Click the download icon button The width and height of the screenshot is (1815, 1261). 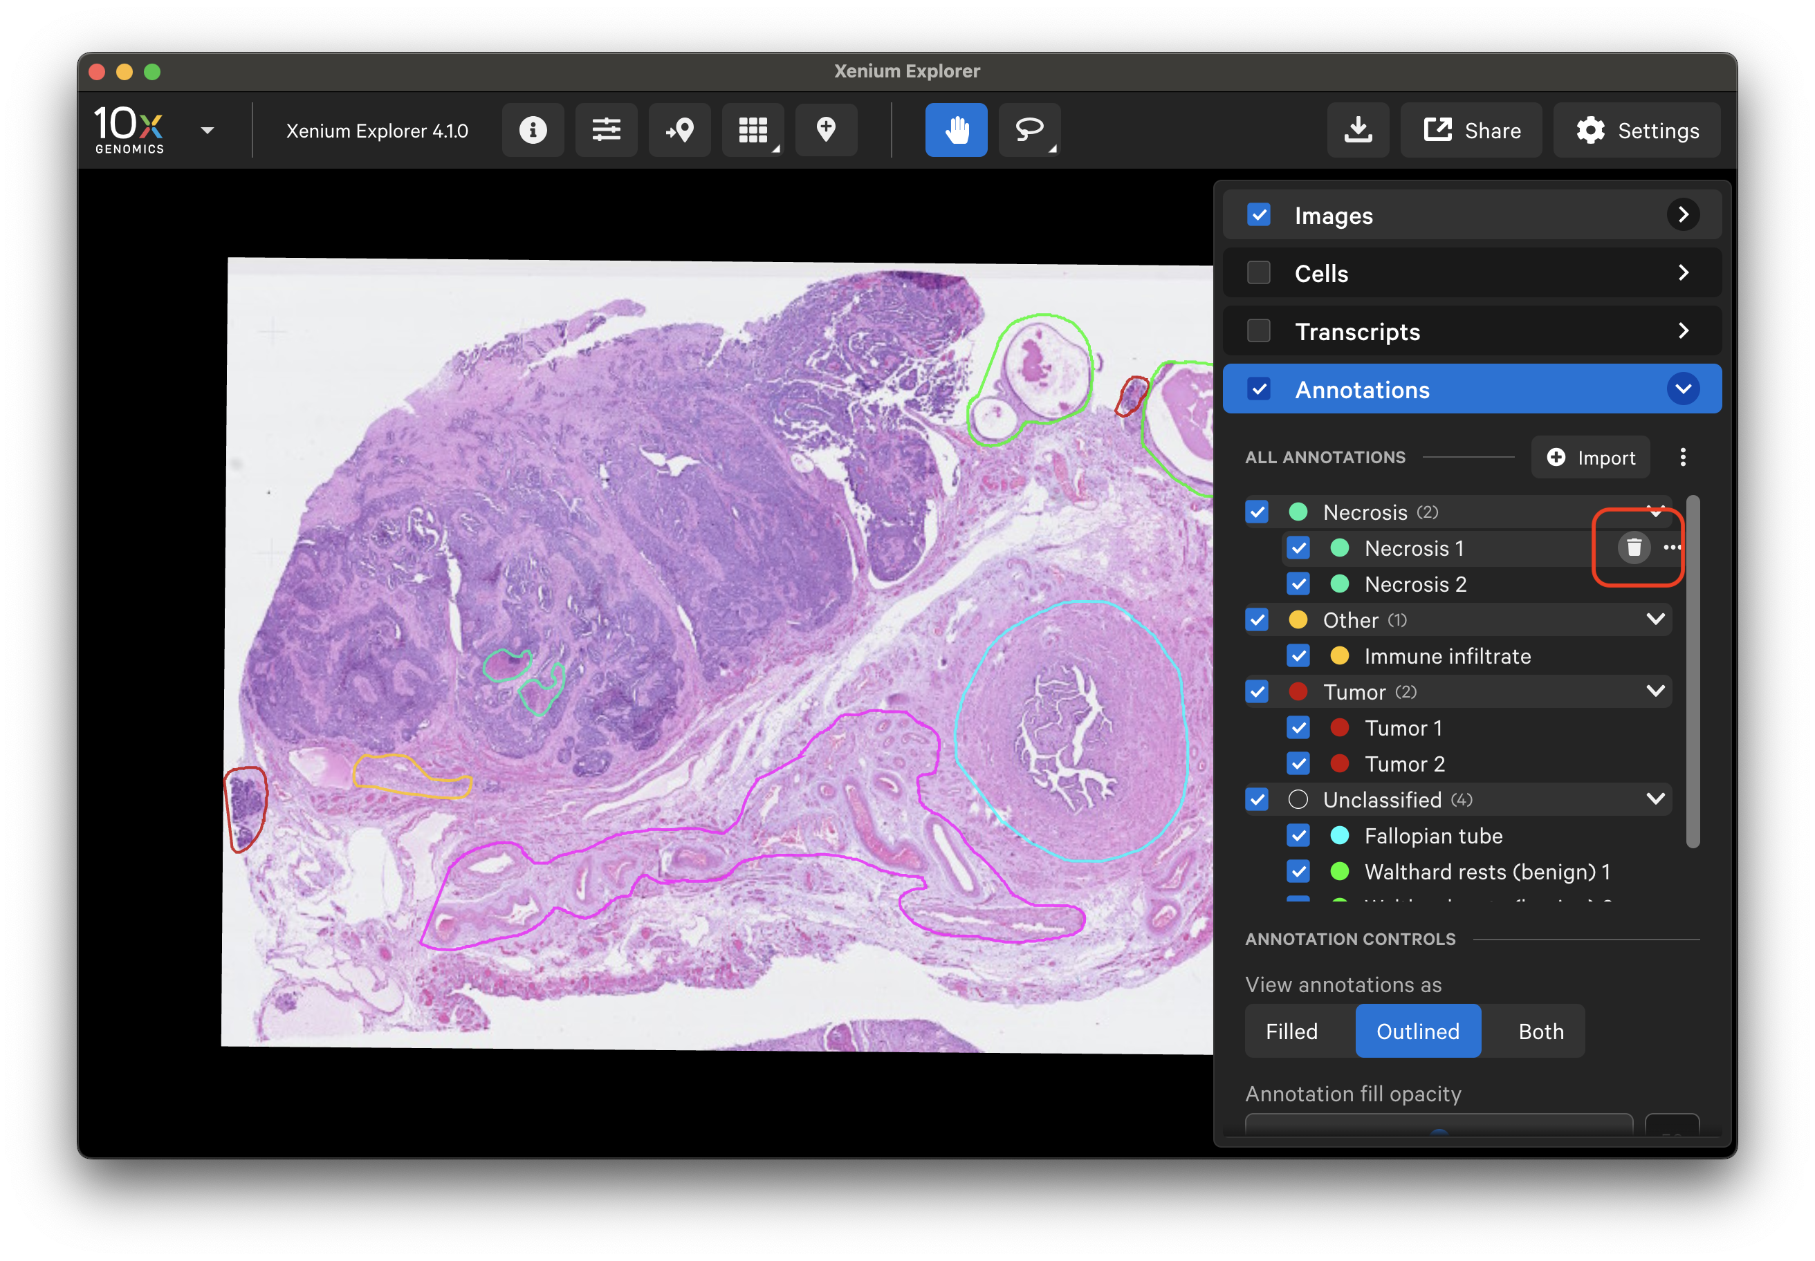point(1357,129)
